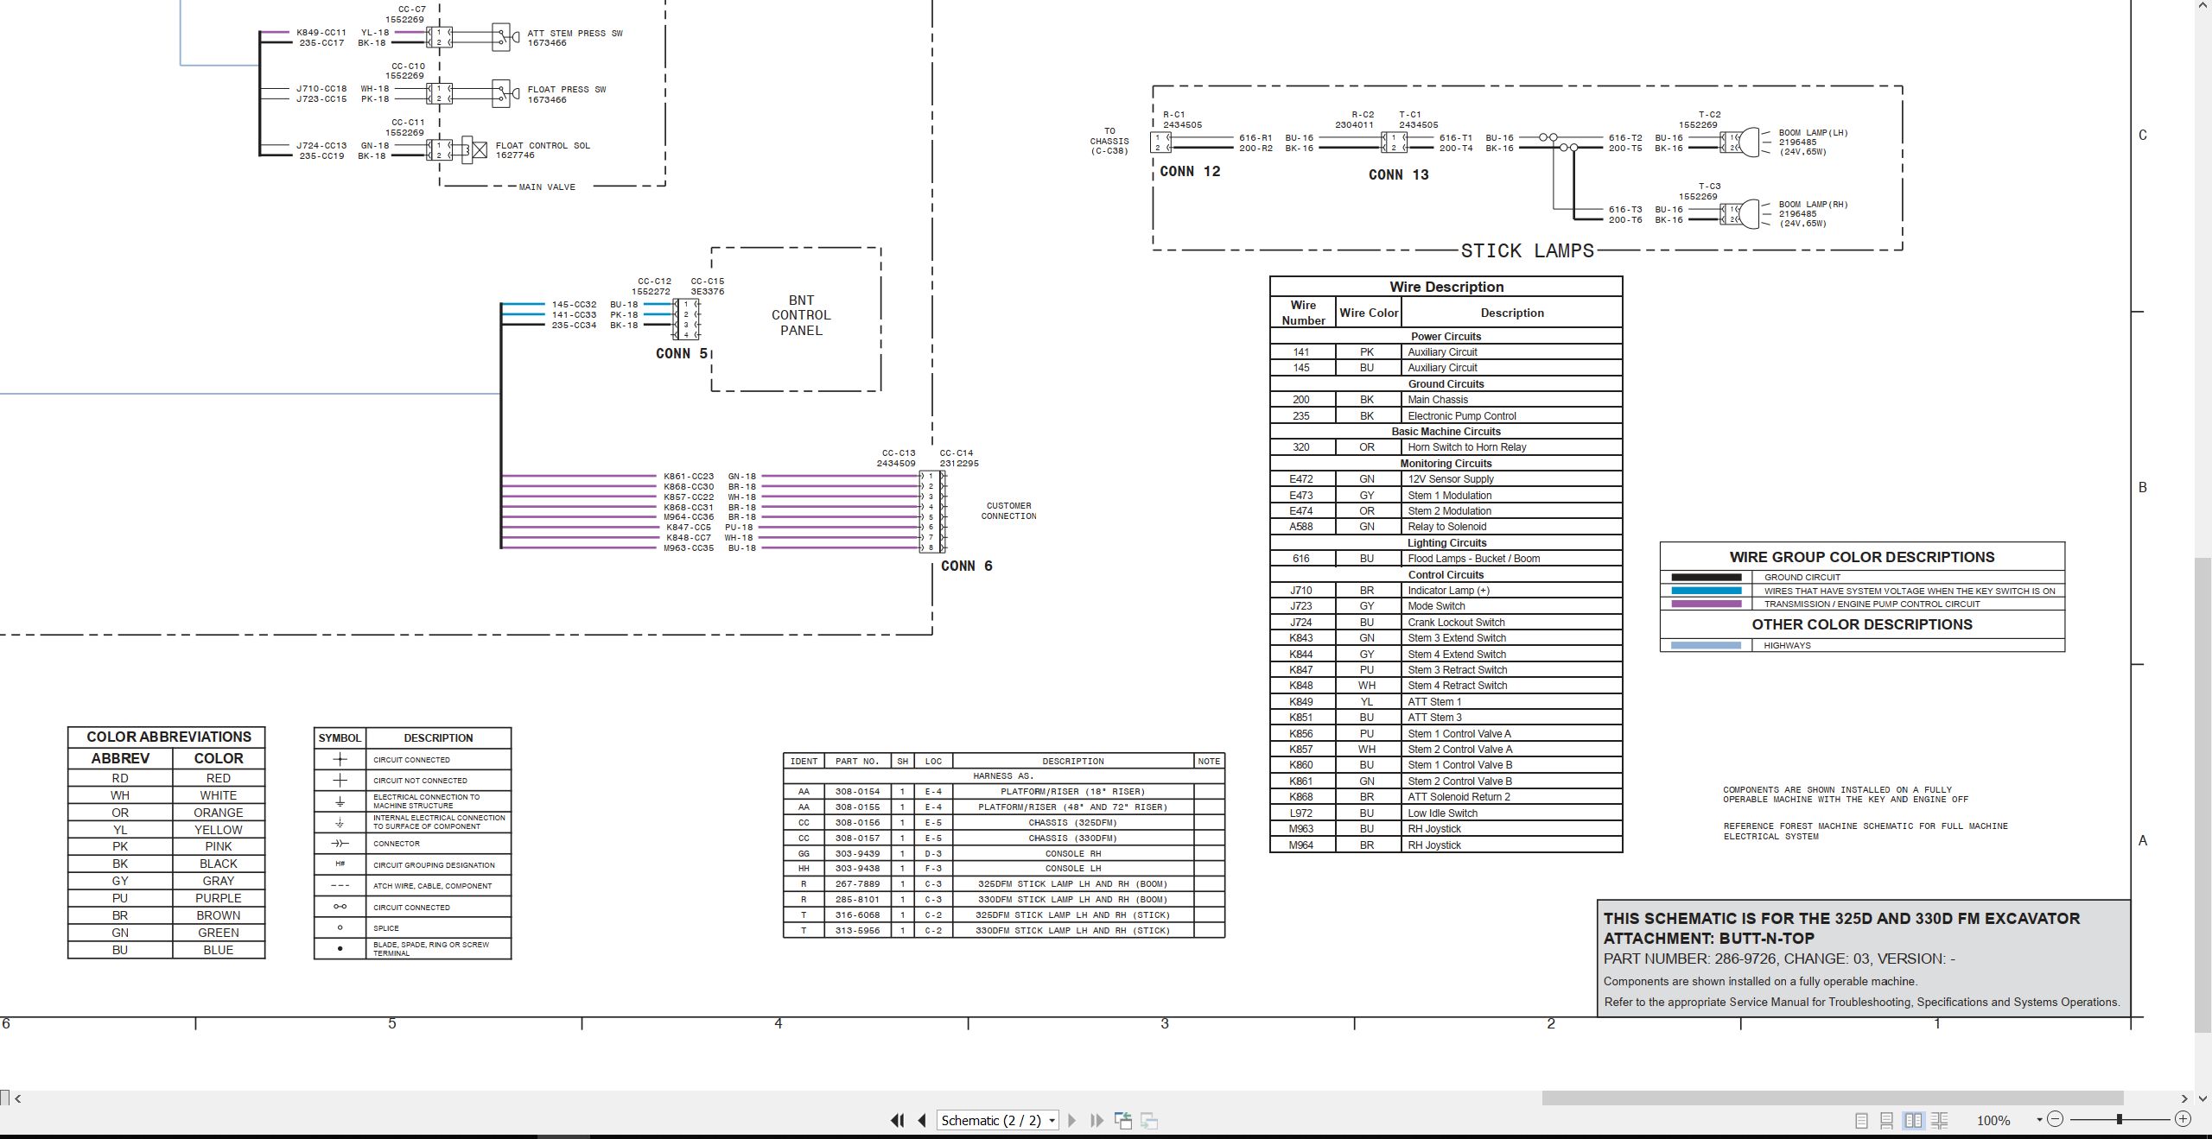Toggle the two pages layout
Viewport: 2212px width, 1139px height.
1914,1120
